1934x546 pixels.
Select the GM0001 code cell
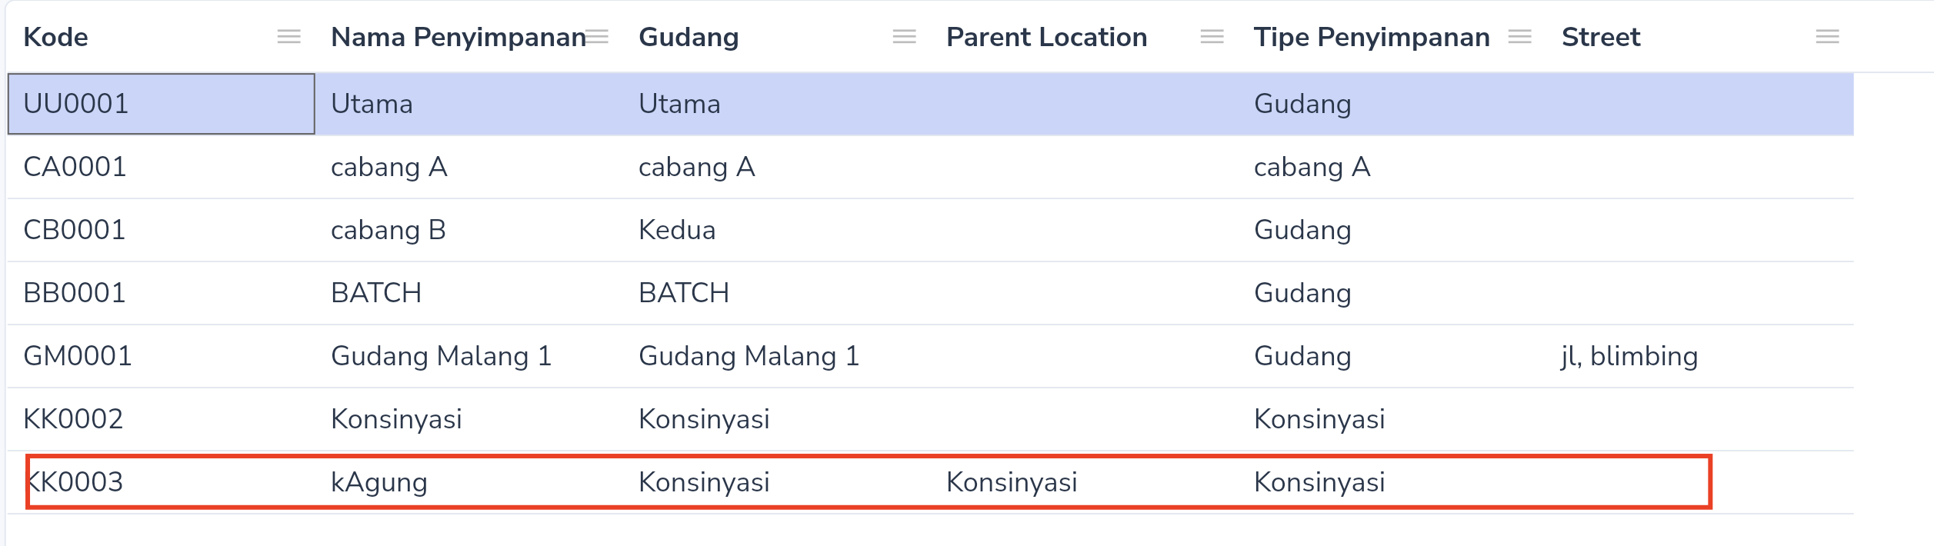[162, 356]
